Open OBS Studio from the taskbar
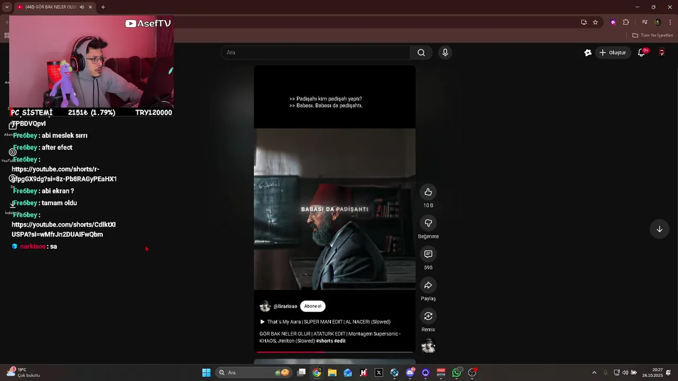Image resolution: width=678 pixels, height=381 pixels. click(x=472, y=373)
